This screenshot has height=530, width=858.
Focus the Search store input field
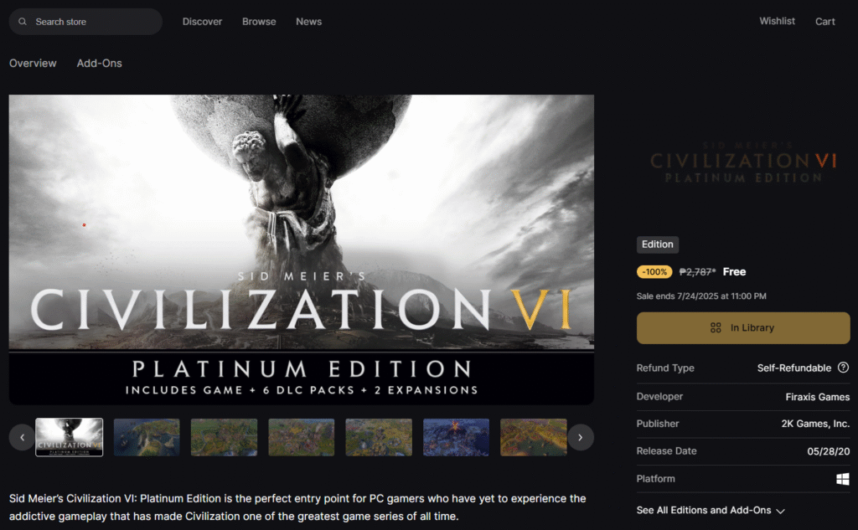pyautogui.click(x=85, y=22)
